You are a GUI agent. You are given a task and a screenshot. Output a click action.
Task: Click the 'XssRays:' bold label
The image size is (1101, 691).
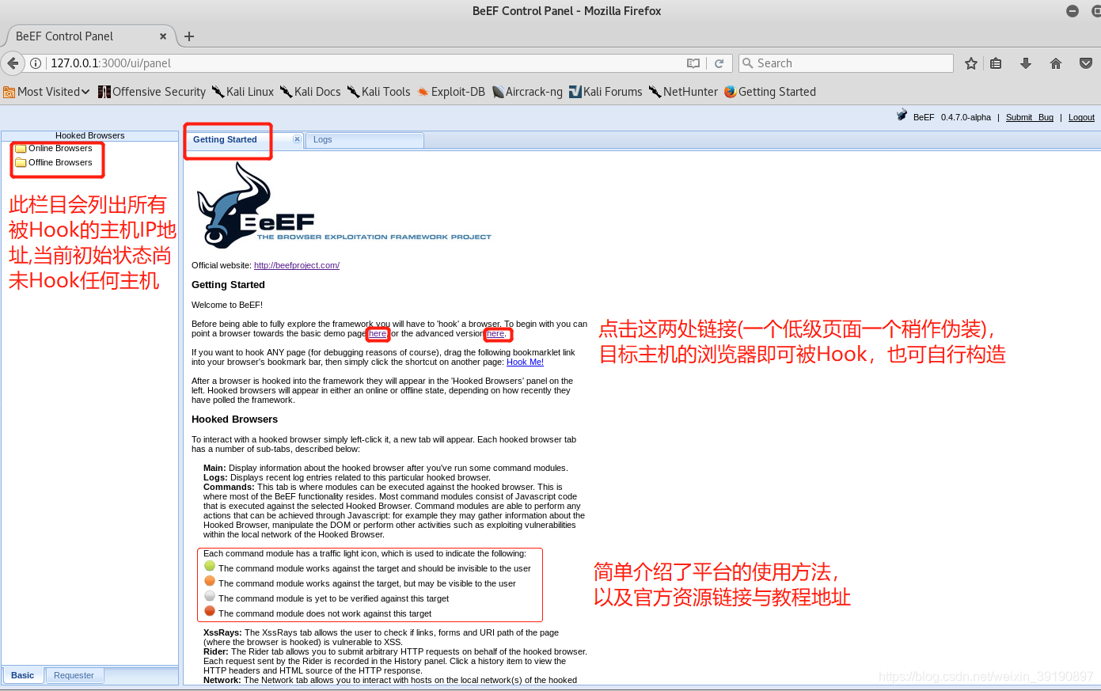(x=222, y=632)
